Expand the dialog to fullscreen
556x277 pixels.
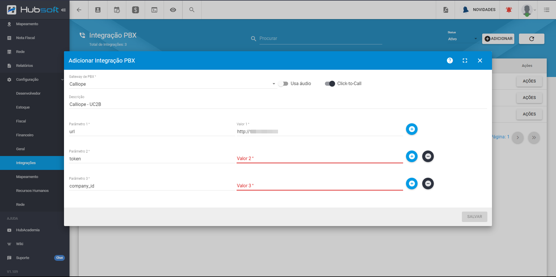click(465, 60)
